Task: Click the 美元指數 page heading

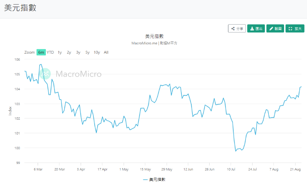Action: (20, 8)
